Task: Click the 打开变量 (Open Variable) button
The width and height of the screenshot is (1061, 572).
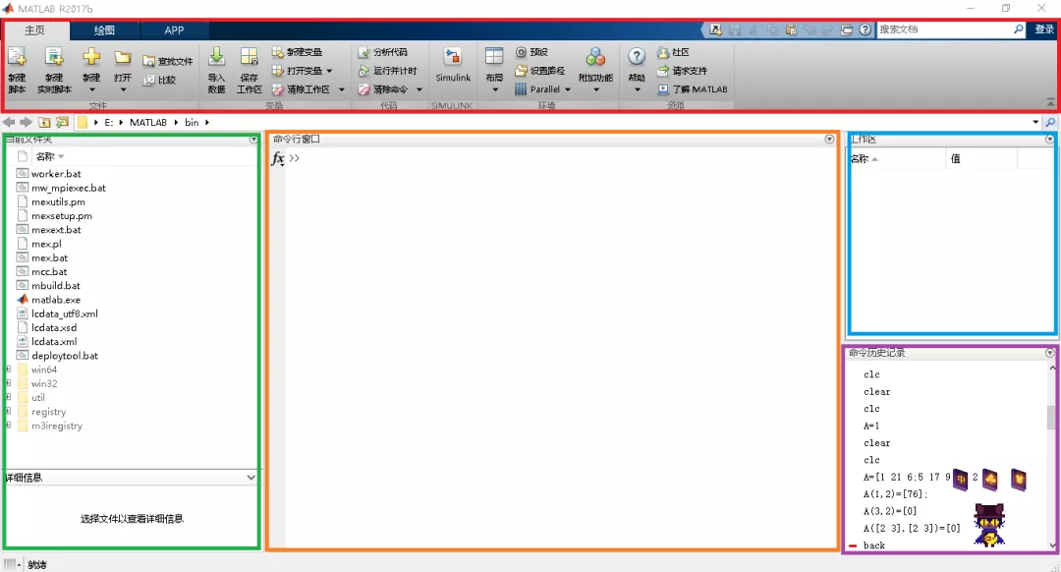Action: tap(297, 71)
